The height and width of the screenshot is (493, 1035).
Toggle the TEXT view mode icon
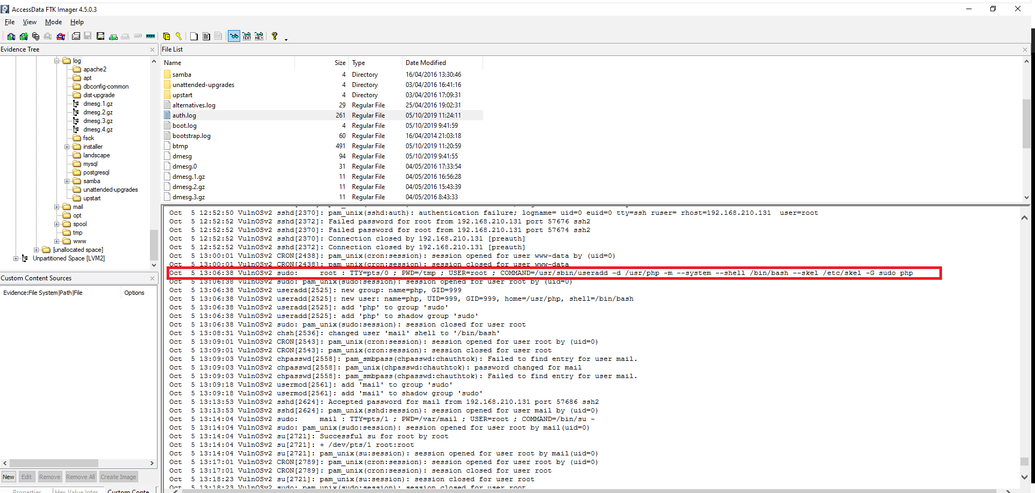click(x=247, y=37)
